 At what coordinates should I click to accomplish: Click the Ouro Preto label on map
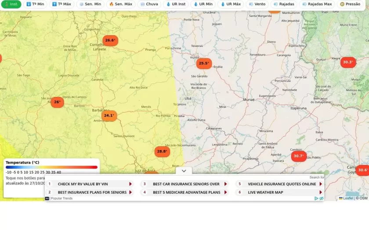pos(129,16)
